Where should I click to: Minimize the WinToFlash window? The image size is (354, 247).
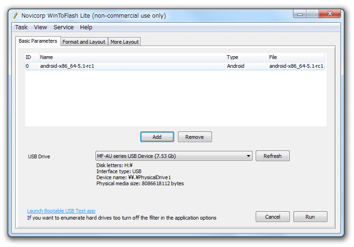[300, 14]
